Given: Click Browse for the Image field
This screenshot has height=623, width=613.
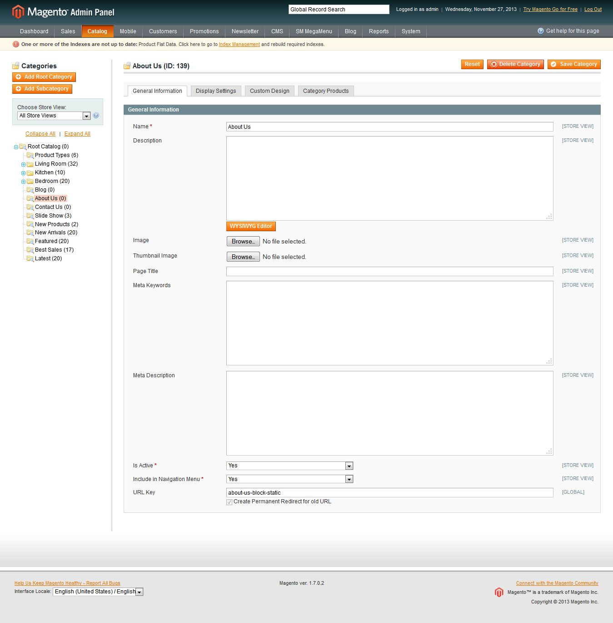Looking at the screenshot, I should point(243,241).
